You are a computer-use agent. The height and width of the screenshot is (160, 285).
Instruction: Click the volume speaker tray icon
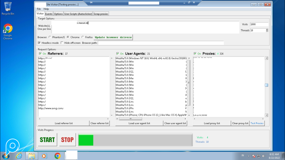pyautogui.click(x=264, y=156)
